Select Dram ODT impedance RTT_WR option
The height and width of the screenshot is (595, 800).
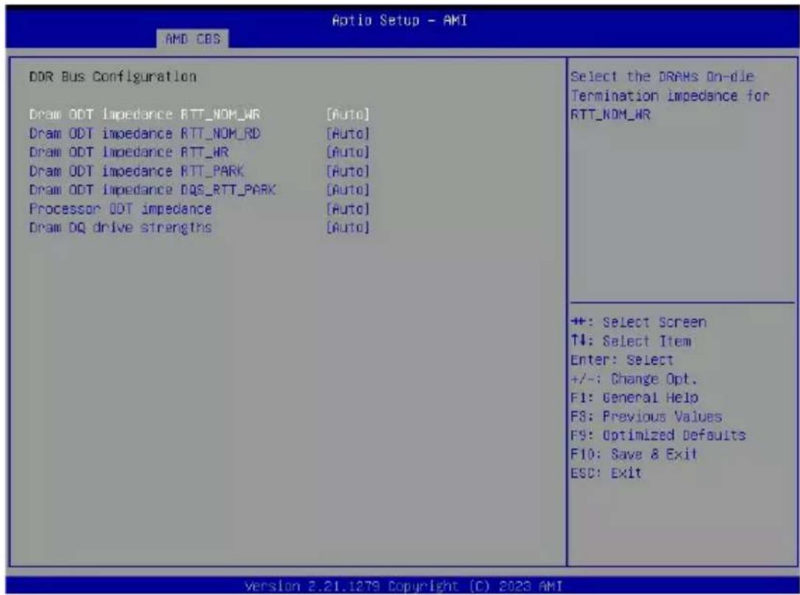coord(129,152)
